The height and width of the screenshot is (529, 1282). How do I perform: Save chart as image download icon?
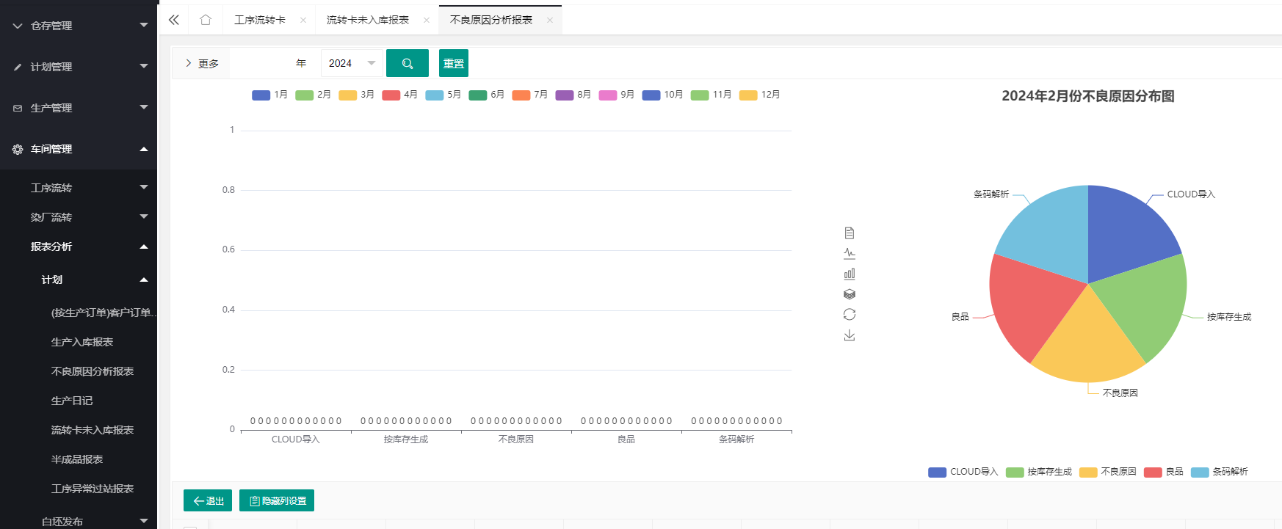pos(850,335)
